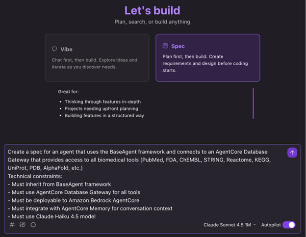
Task: Click "Projects needing upfront planning" bullet
Action: point(101,108)
